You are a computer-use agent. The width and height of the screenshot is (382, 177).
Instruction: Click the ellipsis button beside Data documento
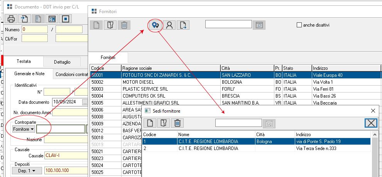[x=85, y=102]
